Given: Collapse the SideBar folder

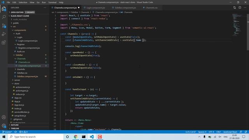Looking at the screenshot, I should pos(19,55).
